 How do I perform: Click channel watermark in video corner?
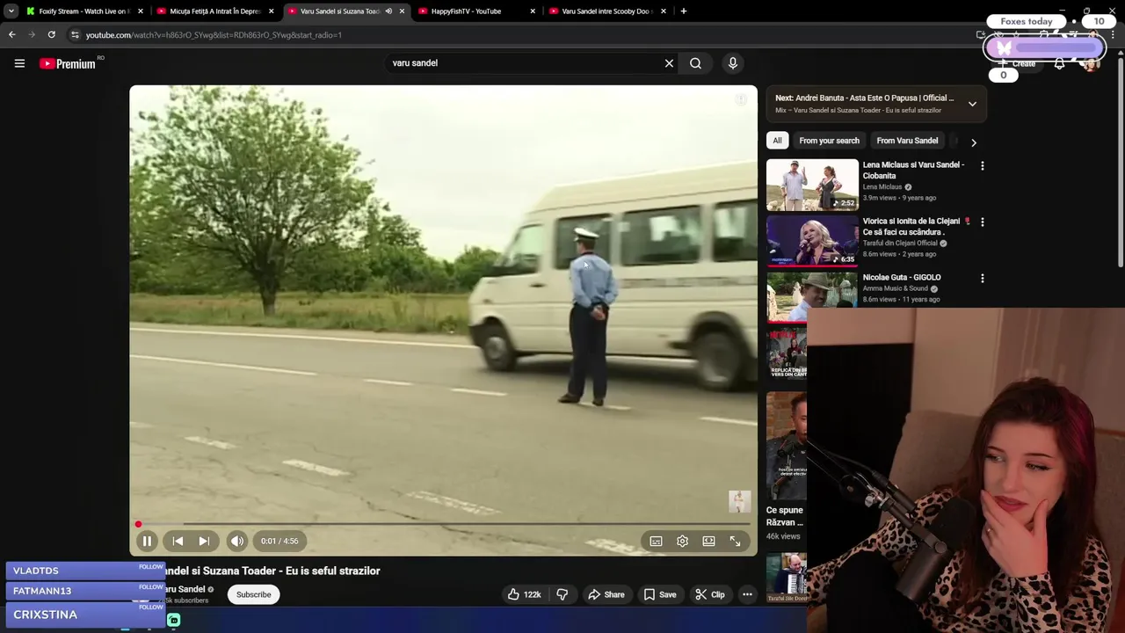click(x=739, y=502)
